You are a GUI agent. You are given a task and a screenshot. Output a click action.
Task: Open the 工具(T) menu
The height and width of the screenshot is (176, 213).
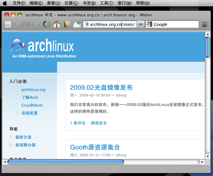[x=107, y=3]
